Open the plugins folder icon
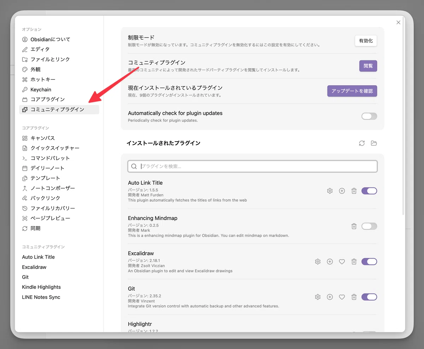 [374, 143]
